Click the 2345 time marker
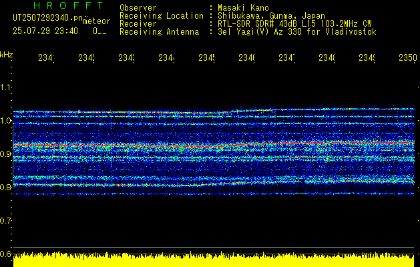Image resolution: width=420 pixels, height=267 pixels. pos(206,58)
